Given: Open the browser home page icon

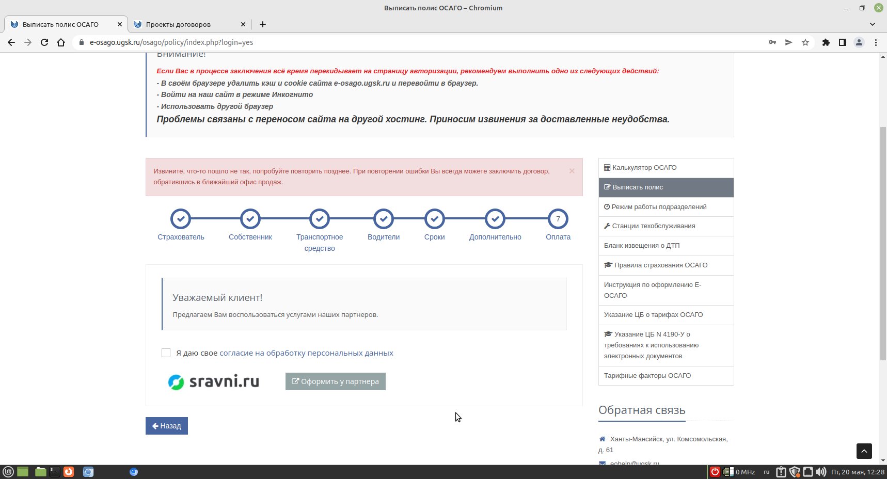Looking at the screenshot, I should (x=61, y=42).
